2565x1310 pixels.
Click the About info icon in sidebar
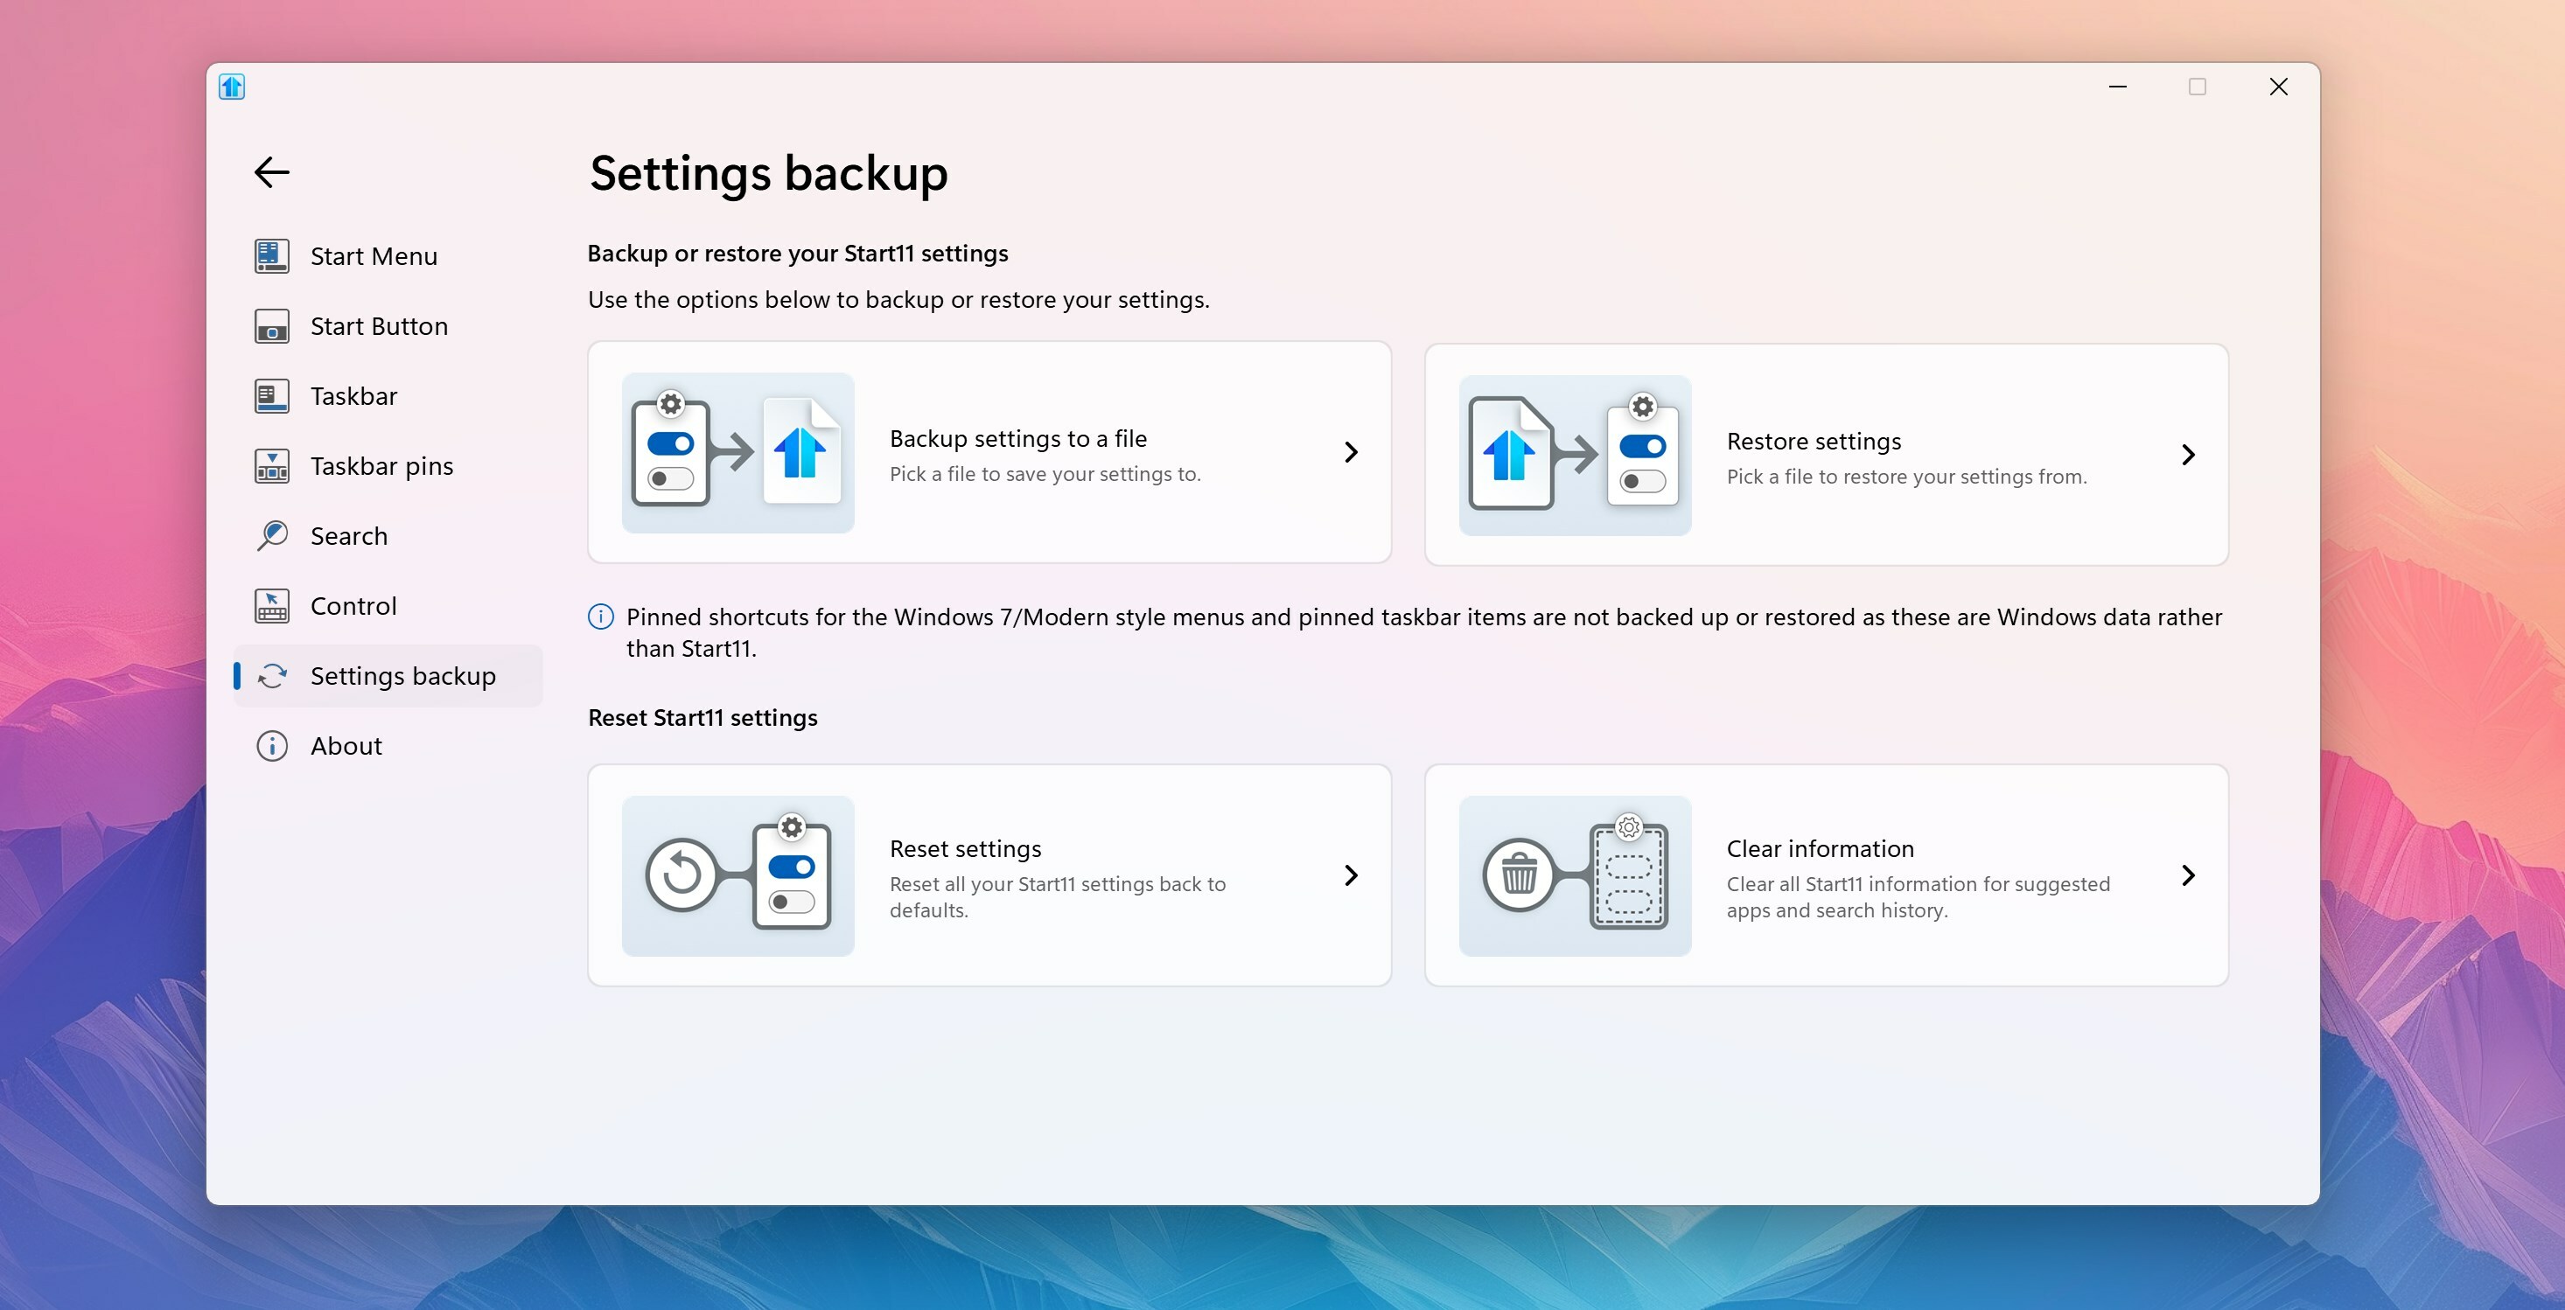point(272,746)
